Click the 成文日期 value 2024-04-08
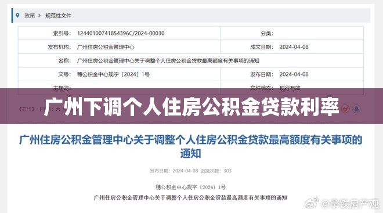 pos(294,47)
